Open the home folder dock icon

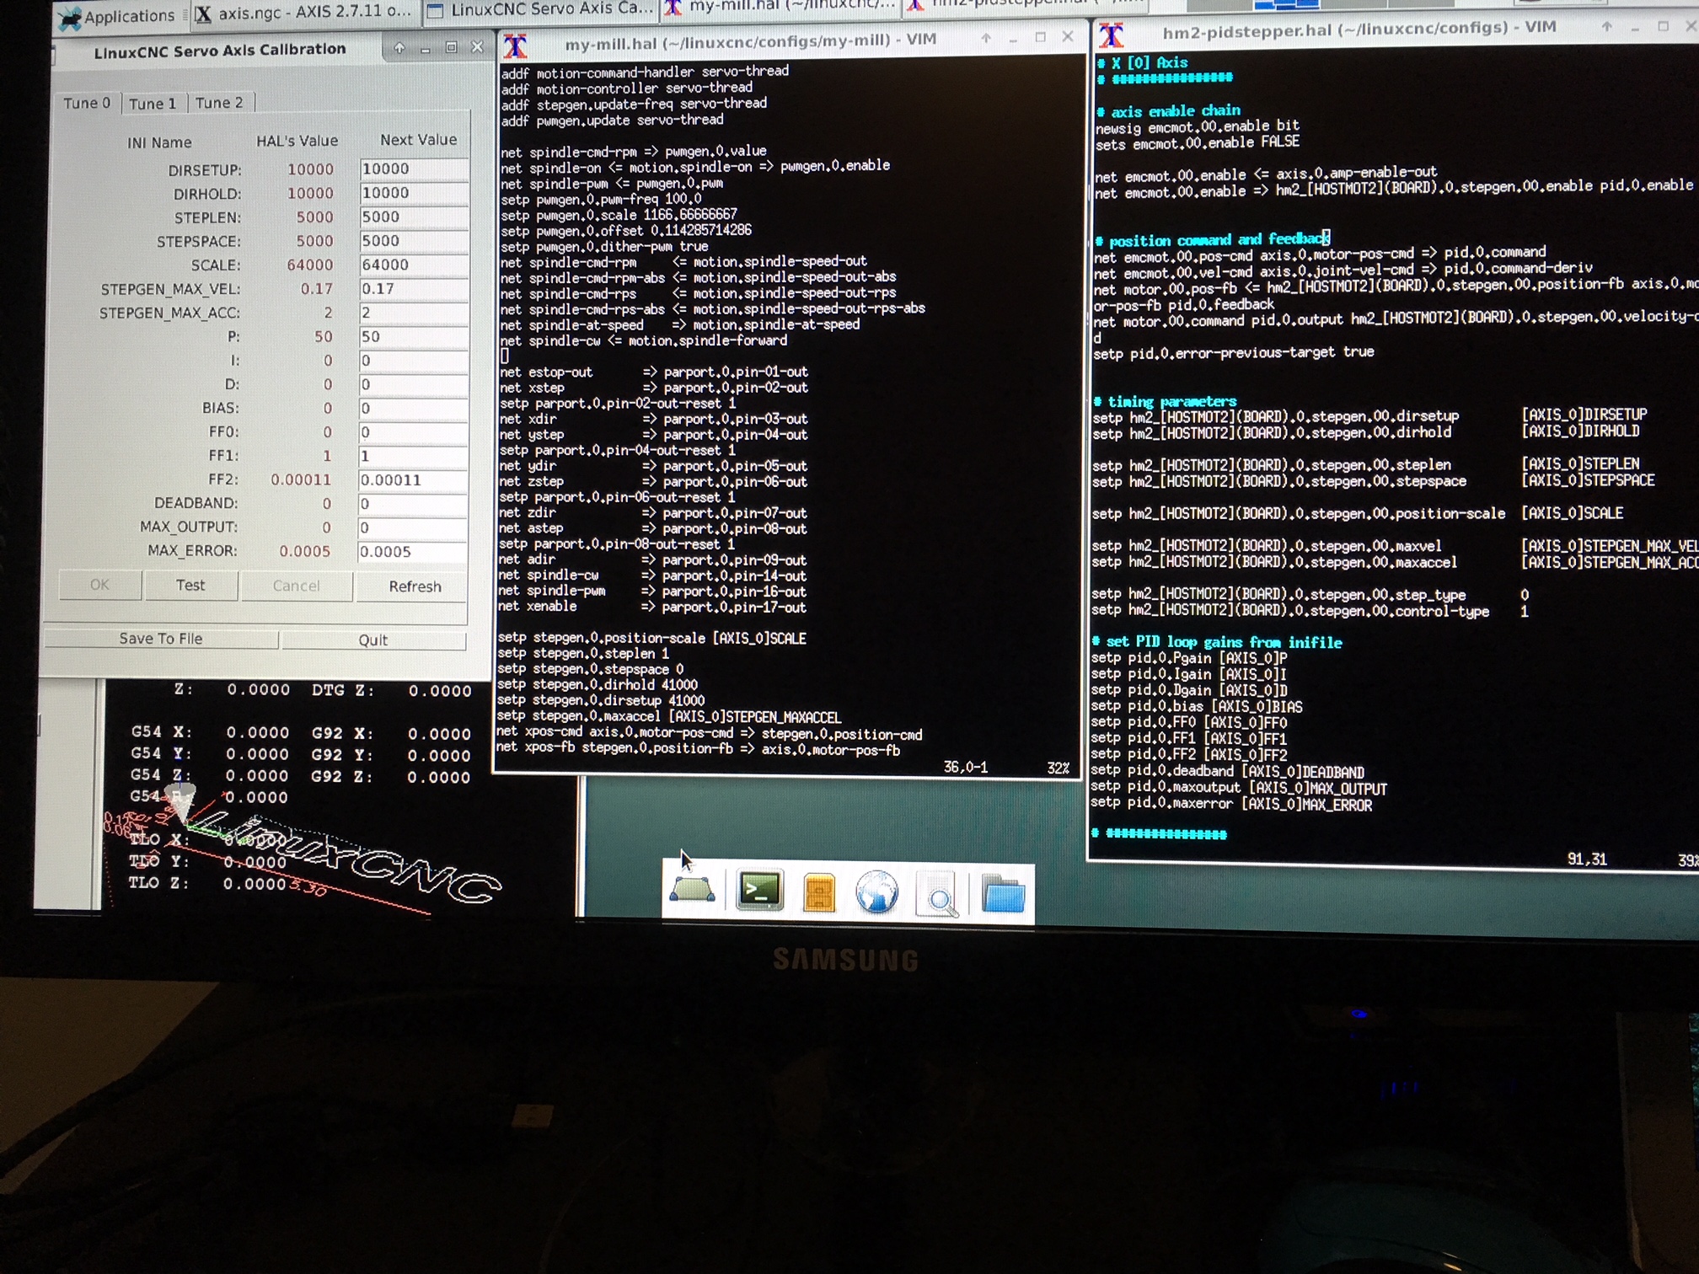click(x=1003, y=895)
